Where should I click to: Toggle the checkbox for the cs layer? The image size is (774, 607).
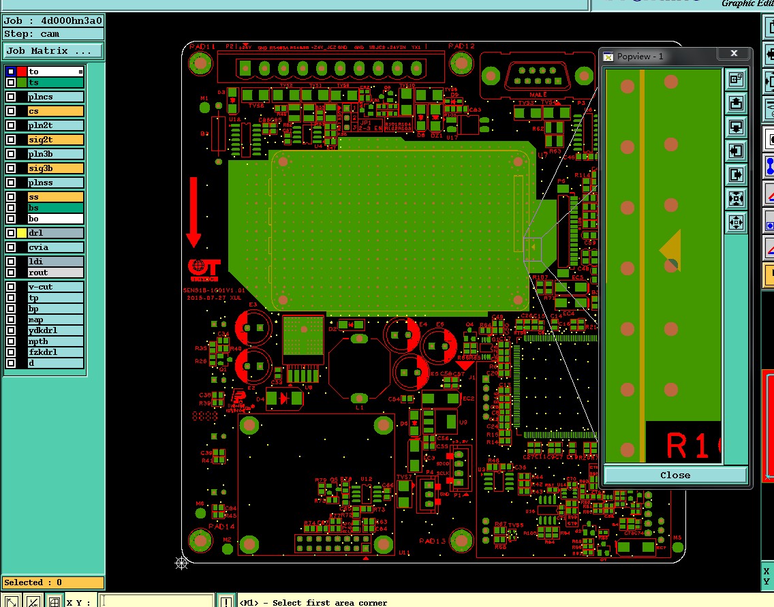pyautogui.click(x=11, y=111)
